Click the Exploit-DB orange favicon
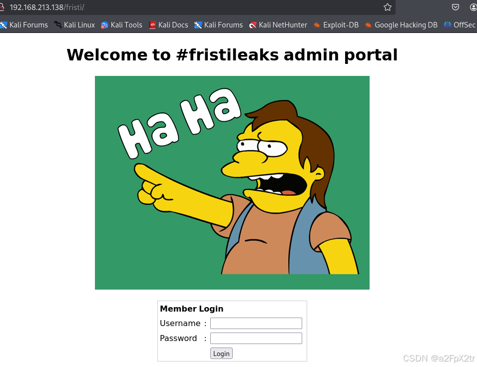 click(317, 25)
